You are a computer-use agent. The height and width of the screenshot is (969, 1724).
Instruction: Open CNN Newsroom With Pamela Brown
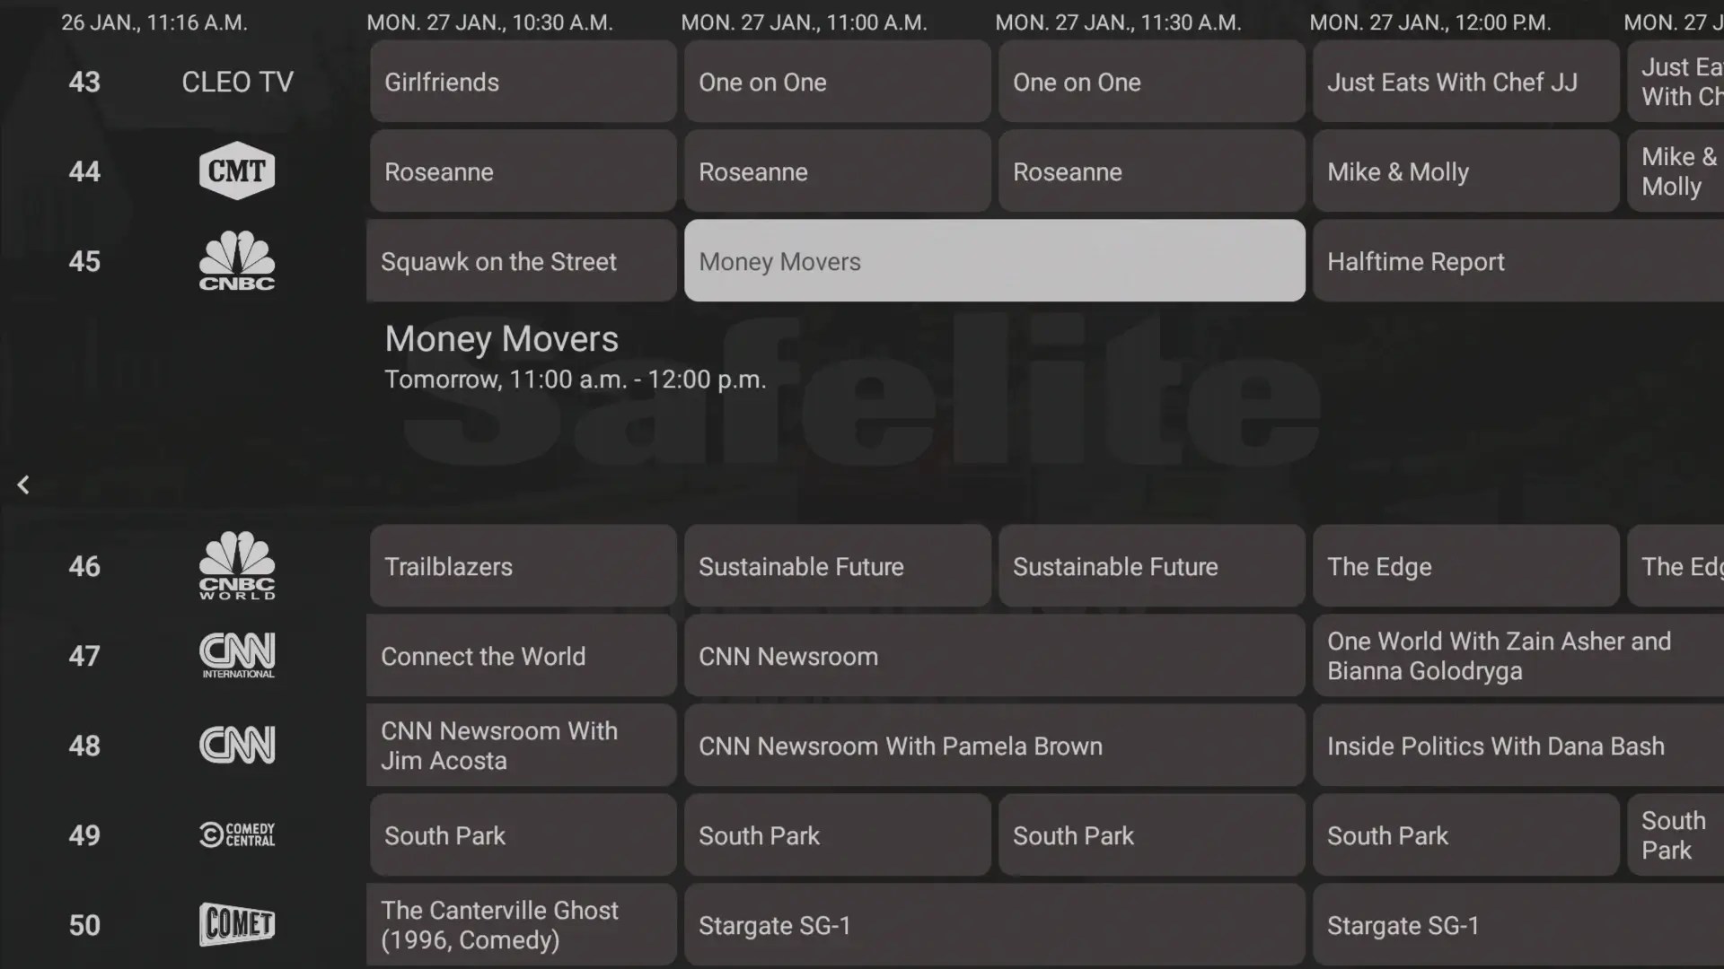pyautogui.click(x=995, y=746)
